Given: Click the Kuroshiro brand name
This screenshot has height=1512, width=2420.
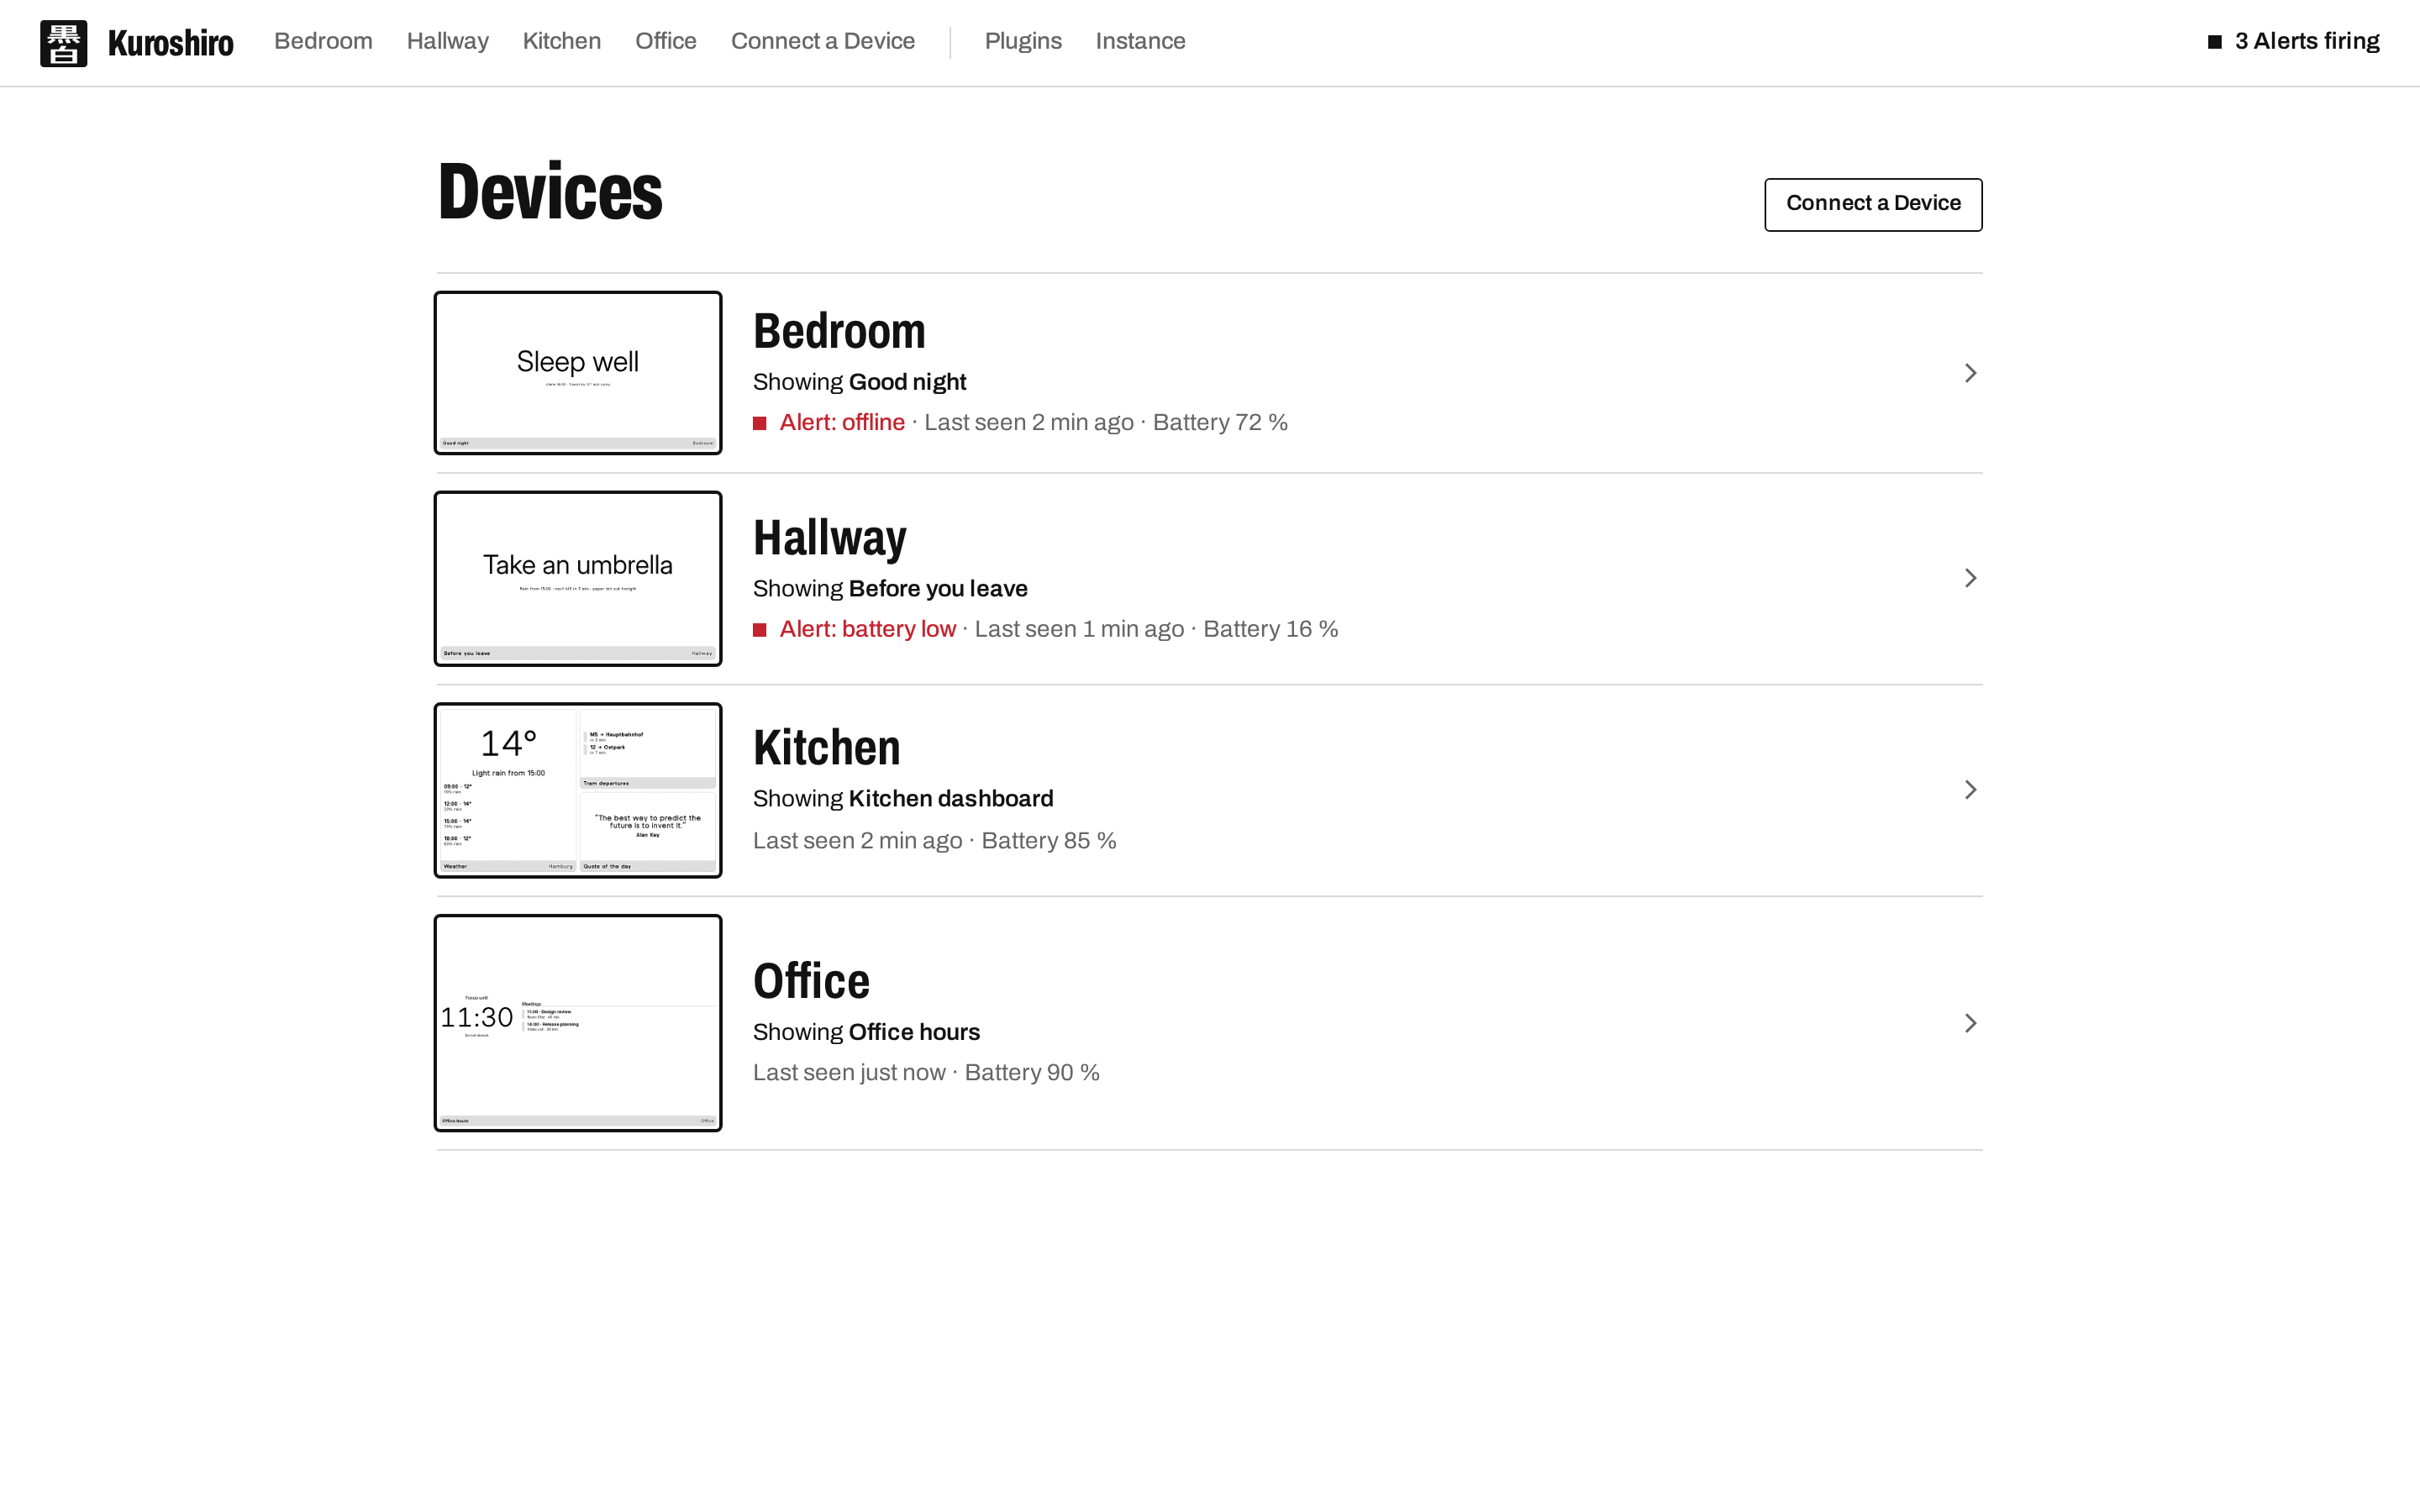Looking at the screenshot, I should point(171,43).
